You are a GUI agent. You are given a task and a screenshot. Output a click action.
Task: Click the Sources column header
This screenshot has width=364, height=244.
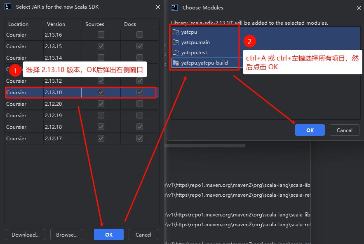95,24
